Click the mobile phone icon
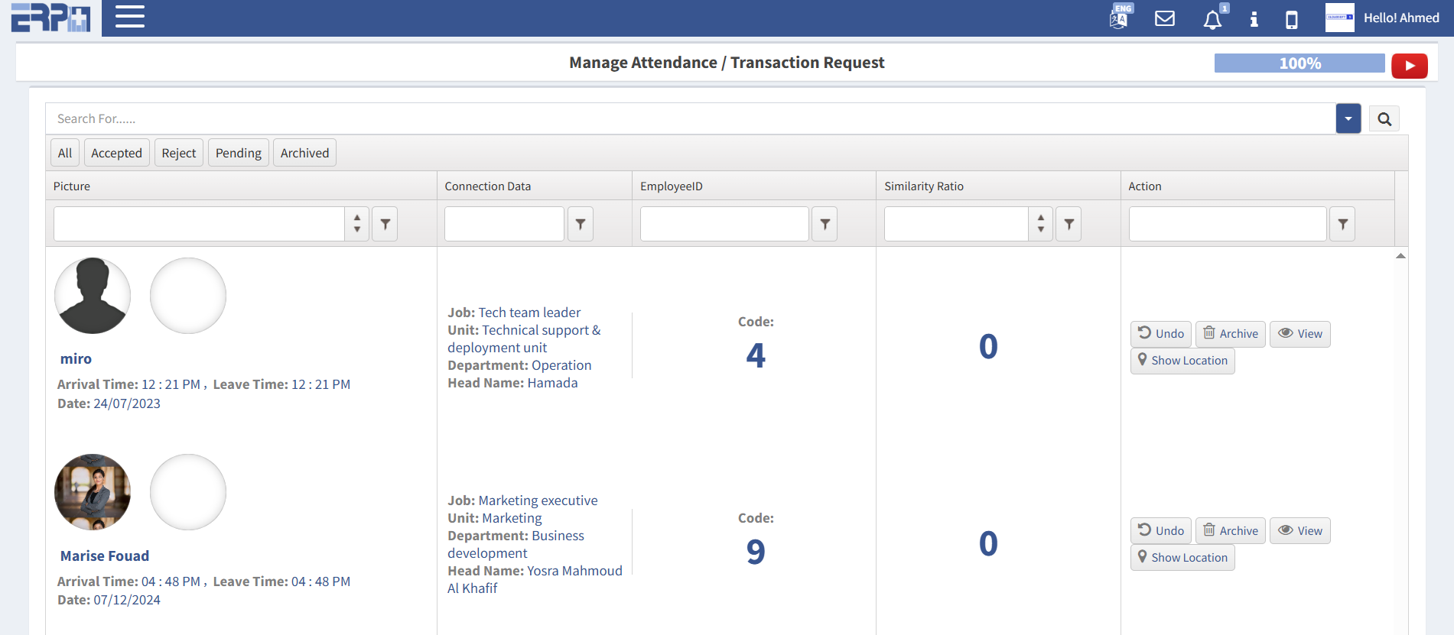This screenshot has height=635, width=1454. coord(1291,19)
